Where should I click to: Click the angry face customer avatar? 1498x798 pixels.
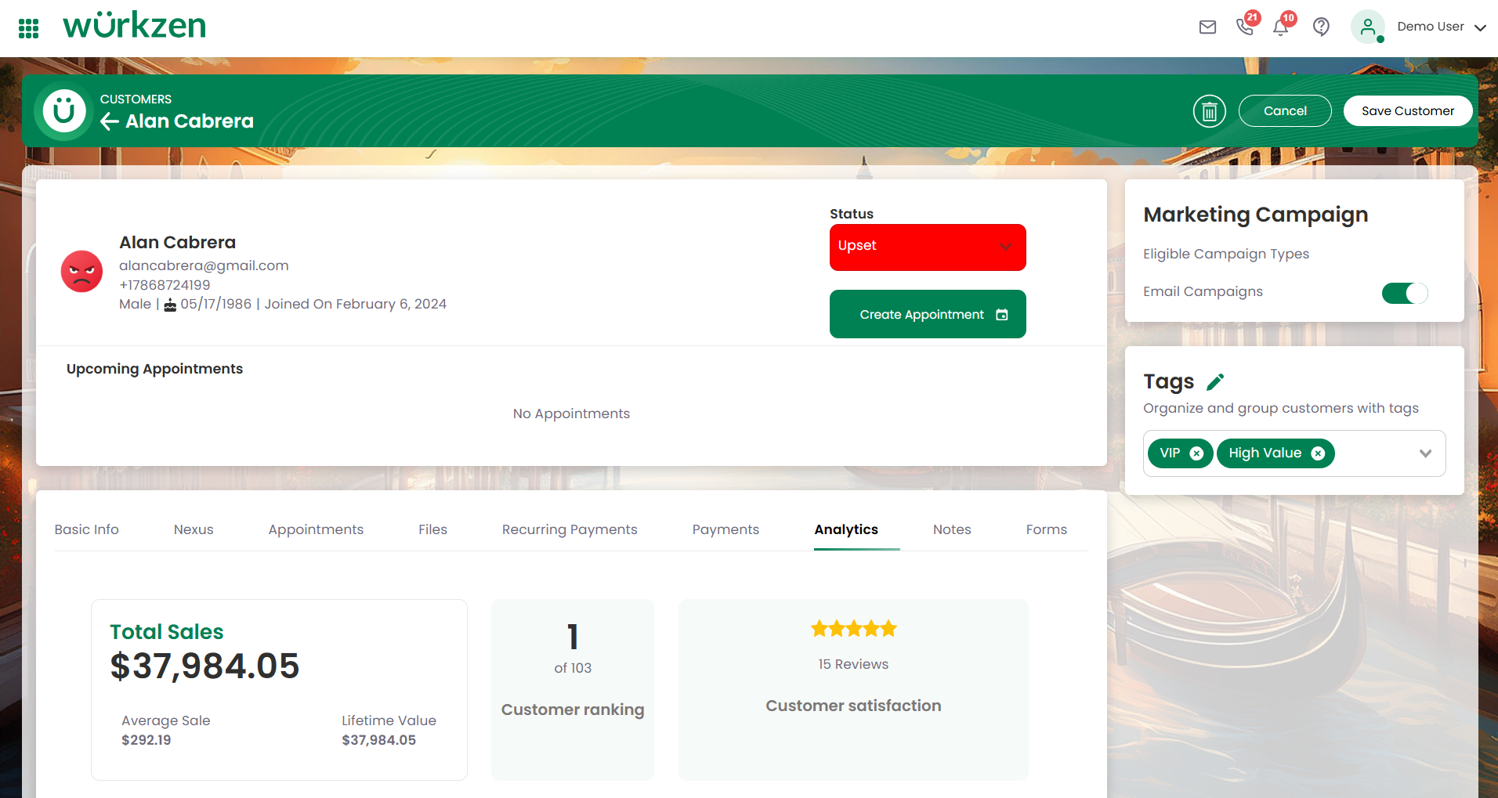82,272
